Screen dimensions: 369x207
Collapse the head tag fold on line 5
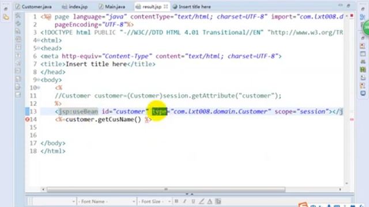[39, 48]
